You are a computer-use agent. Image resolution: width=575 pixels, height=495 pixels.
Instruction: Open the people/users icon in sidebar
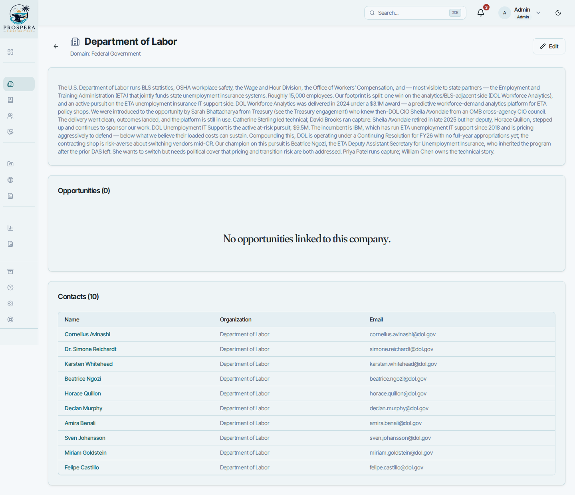10,116
